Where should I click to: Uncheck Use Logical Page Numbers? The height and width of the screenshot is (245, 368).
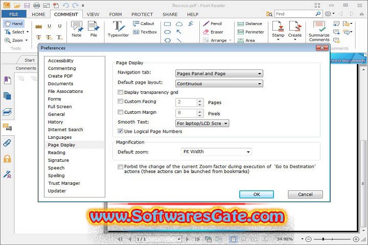tap(120, 131)
